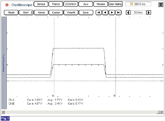This screenshot has height=121, width=165.
Task: Expand the Configuration side panel
Action: (4, 63)
